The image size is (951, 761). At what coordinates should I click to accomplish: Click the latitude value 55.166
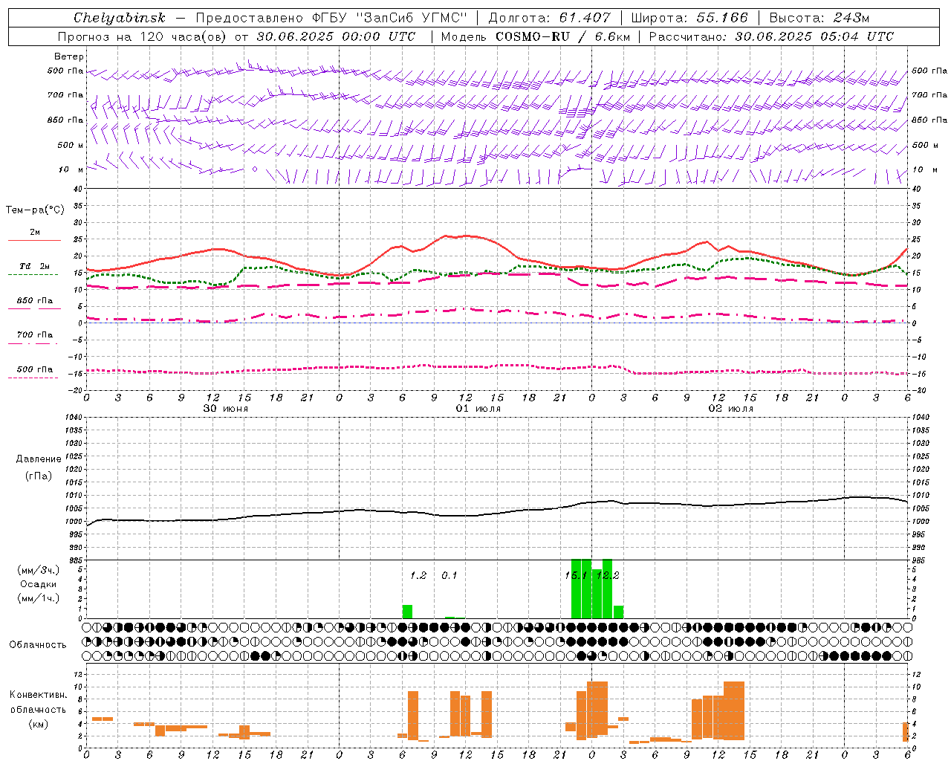(721, 18)
